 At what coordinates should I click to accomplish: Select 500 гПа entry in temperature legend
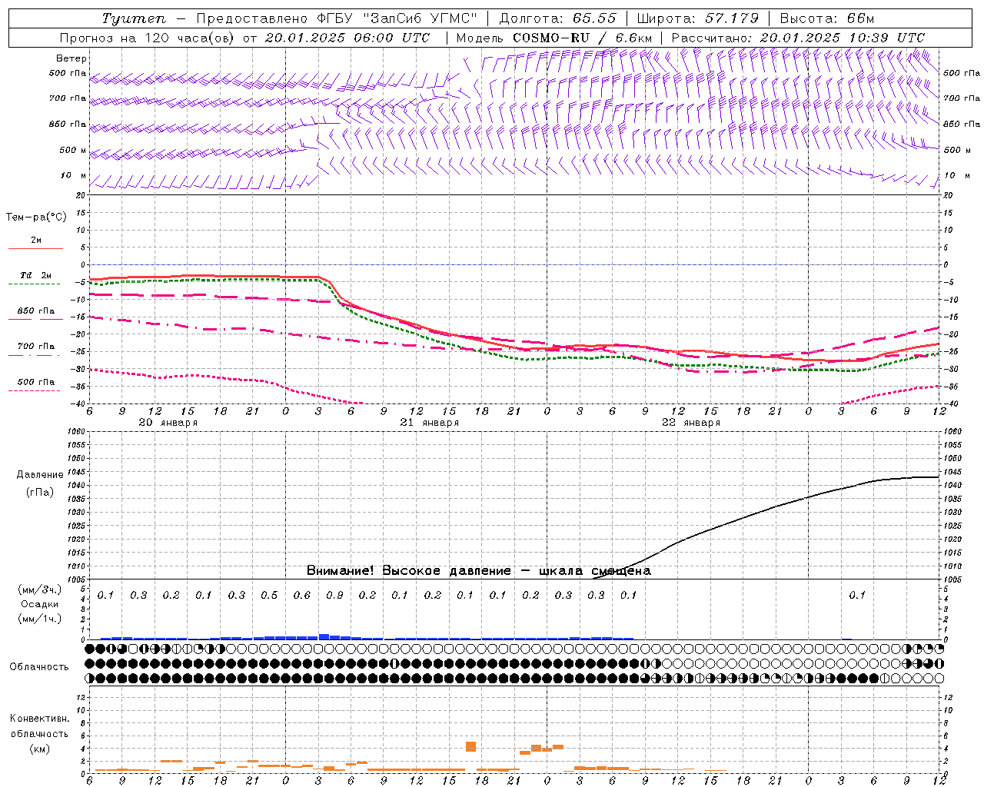[x=35, y=382]
